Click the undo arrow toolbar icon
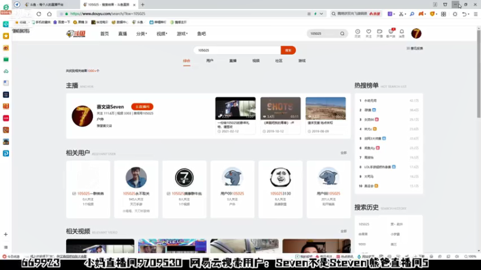 click(465, 14)
